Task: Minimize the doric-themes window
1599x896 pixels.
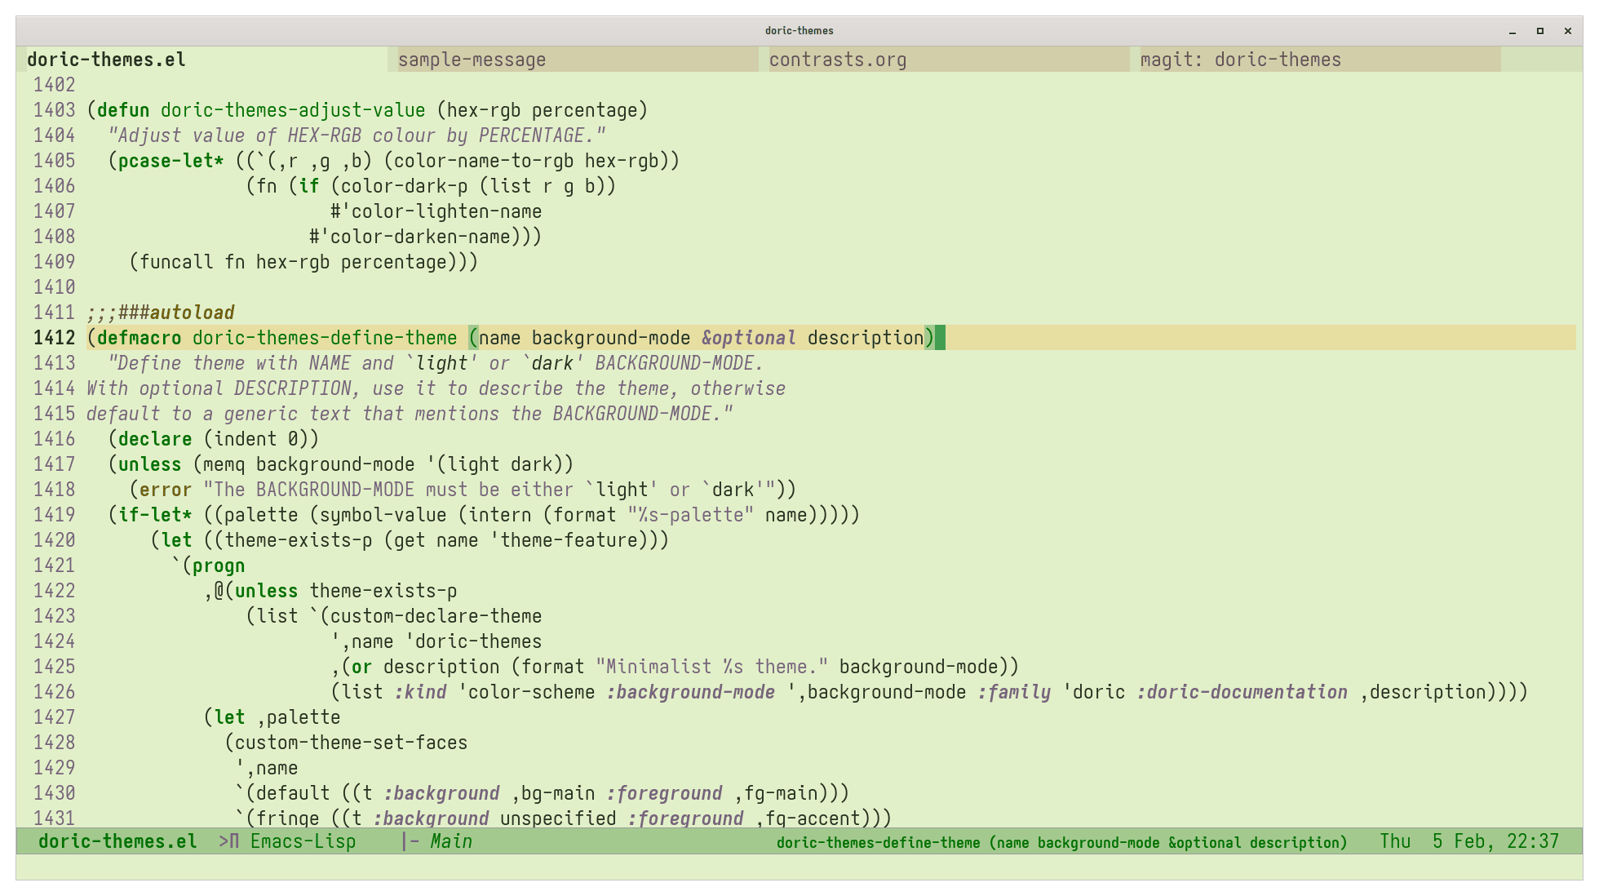Action: pyautogui.click(x=1513, y=31)
